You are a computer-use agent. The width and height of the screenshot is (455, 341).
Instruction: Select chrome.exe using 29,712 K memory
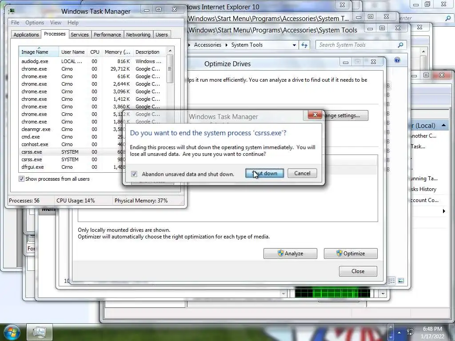coord(92,69)
